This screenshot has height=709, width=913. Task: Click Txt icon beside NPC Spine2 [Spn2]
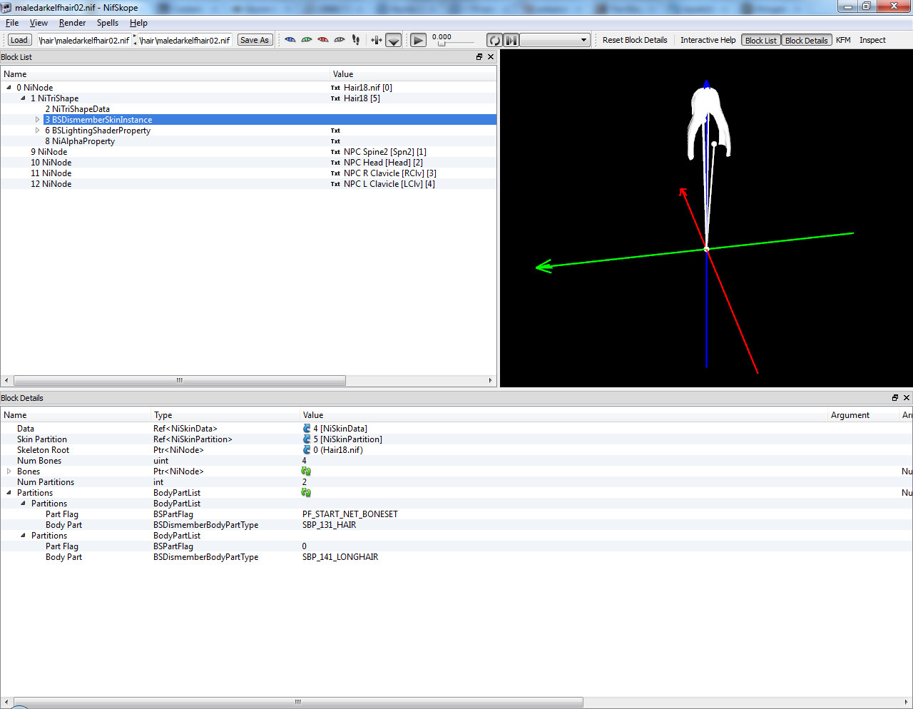(335, 152)
